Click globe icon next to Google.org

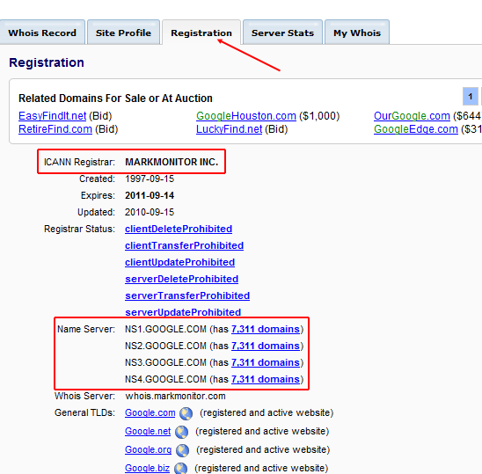tap(182, 450)
